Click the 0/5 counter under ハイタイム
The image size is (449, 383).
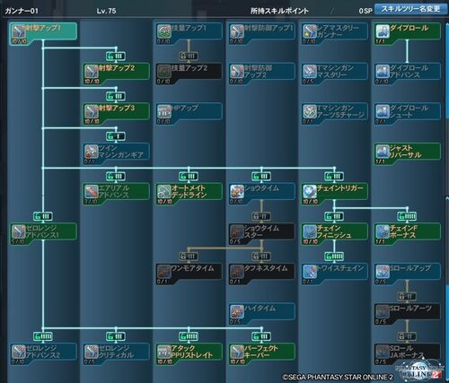click(235, 322)
